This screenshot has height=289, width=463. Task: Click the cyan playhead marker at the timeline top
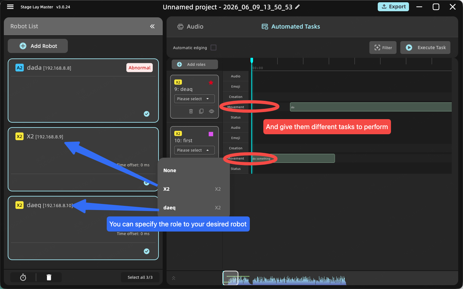252,60
